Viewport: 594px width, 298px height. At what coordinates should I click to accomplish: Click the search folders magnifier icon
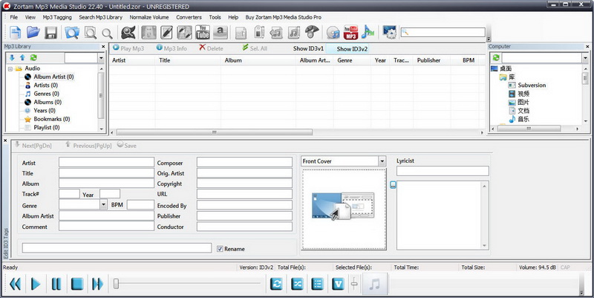(72, 33)
